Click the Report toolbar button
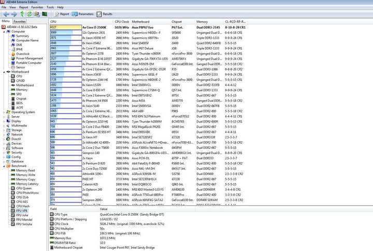Viewport: 373px width, 251px height. pos(61,14)
